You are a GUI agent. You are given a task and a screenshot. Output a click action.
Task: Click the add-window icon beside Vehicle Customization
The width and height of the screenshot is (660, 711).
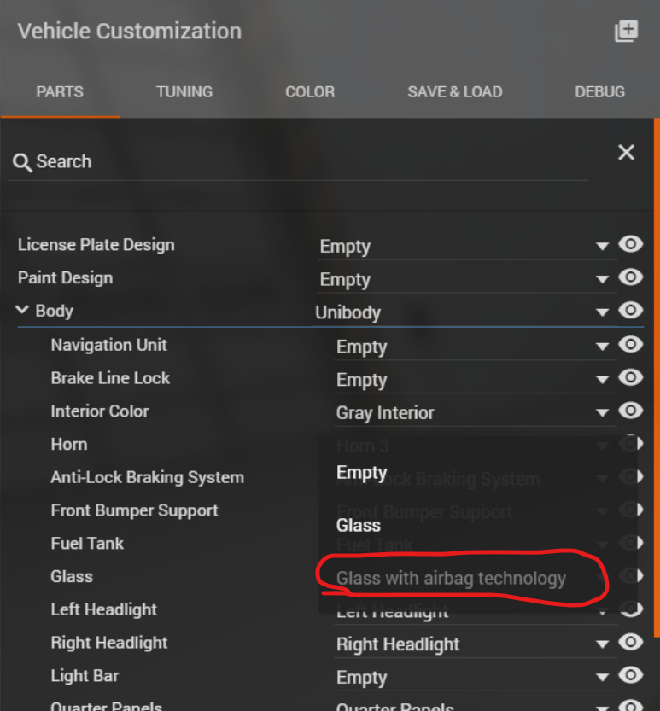[x=626, y=32]
